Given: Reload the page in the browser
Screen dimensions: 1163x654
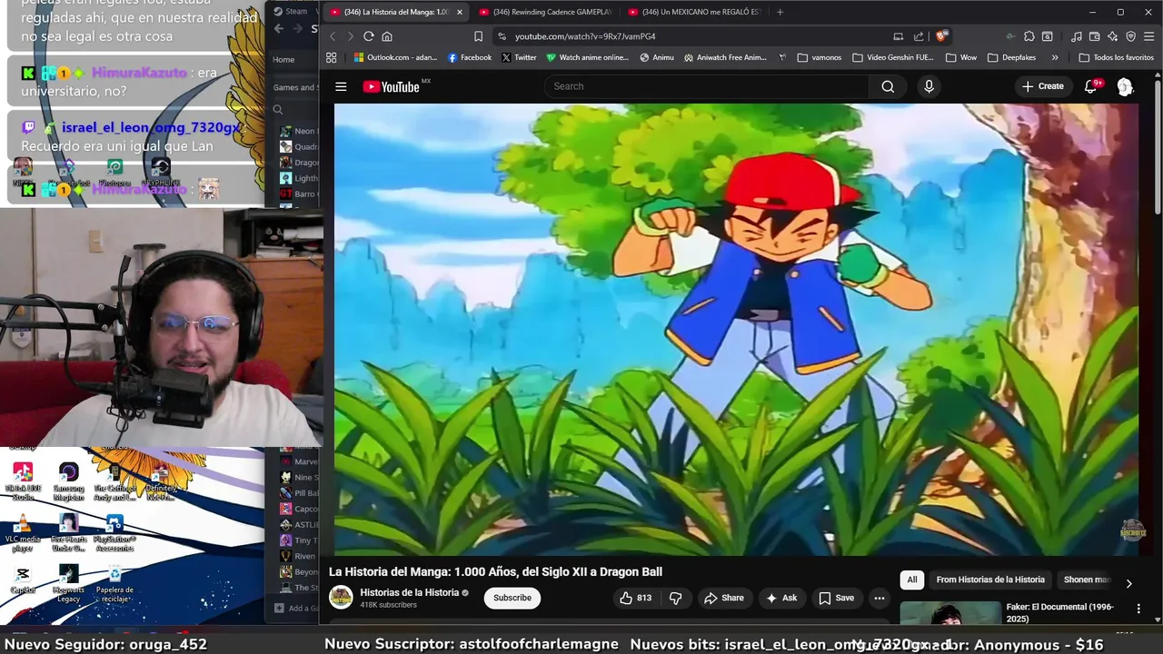Looking at the screenshot, I should coord(368,36).
